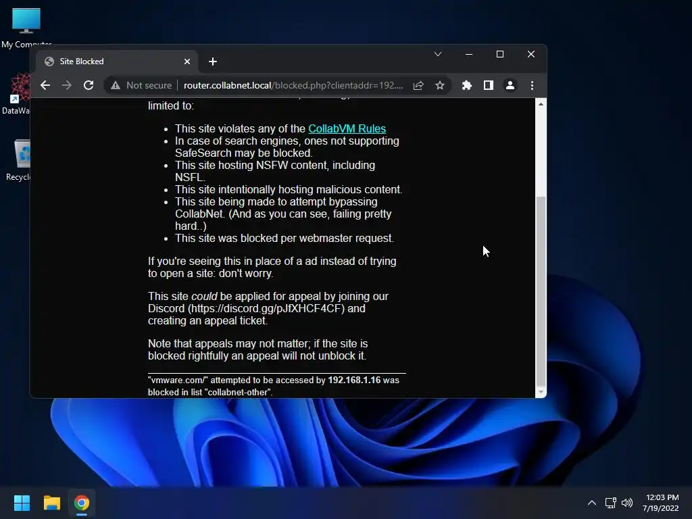Go back to the previous page

coord(45,85)
